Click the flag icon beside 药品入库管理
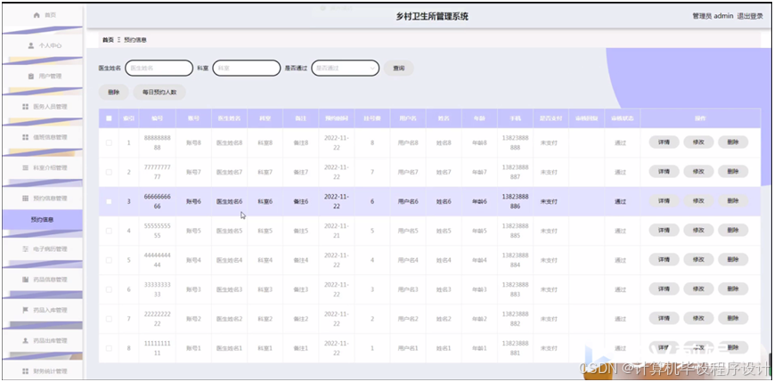Screen dimensions: 774x382 [25, 311]
